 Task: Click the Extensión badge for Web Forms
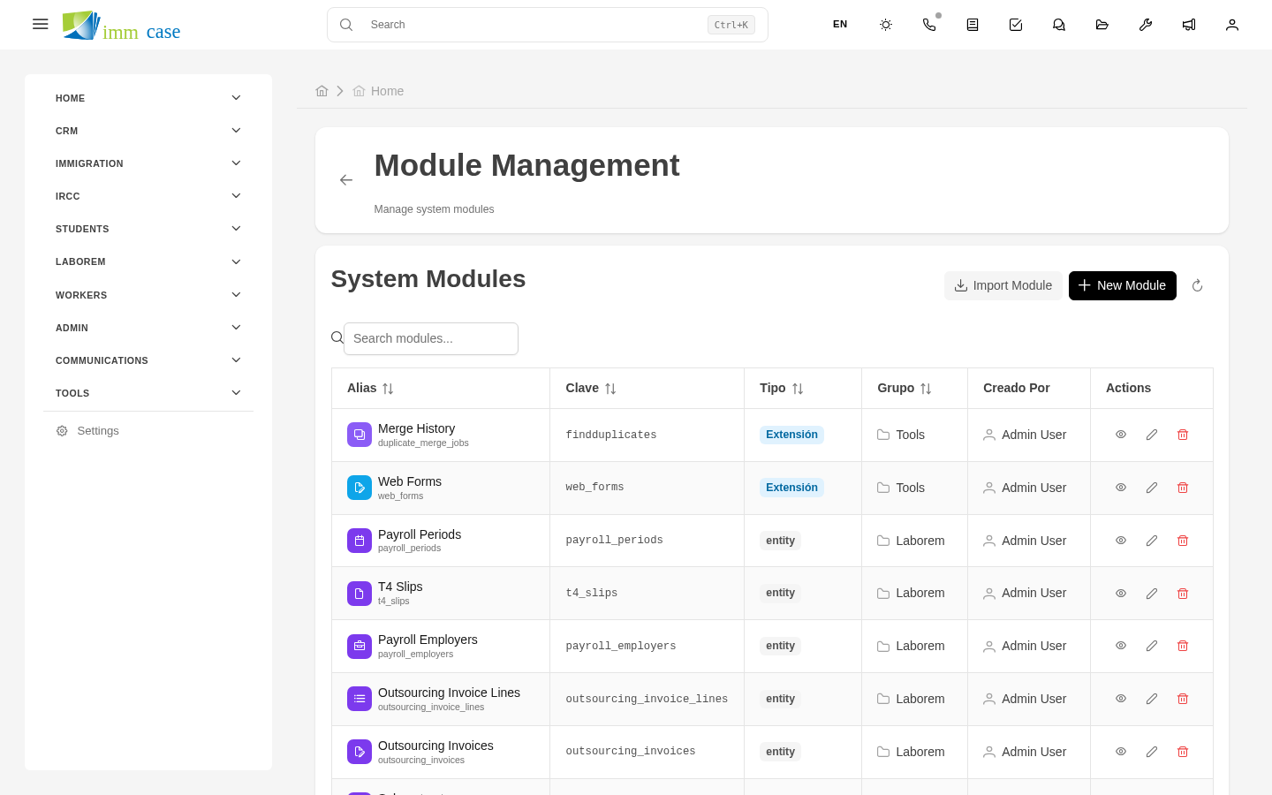[x=791, y=488]
